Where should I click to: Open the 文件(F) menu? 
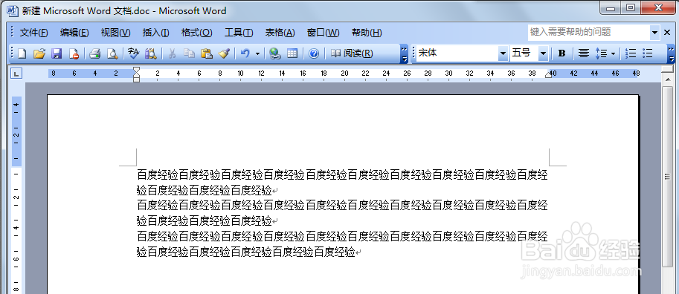33,33
